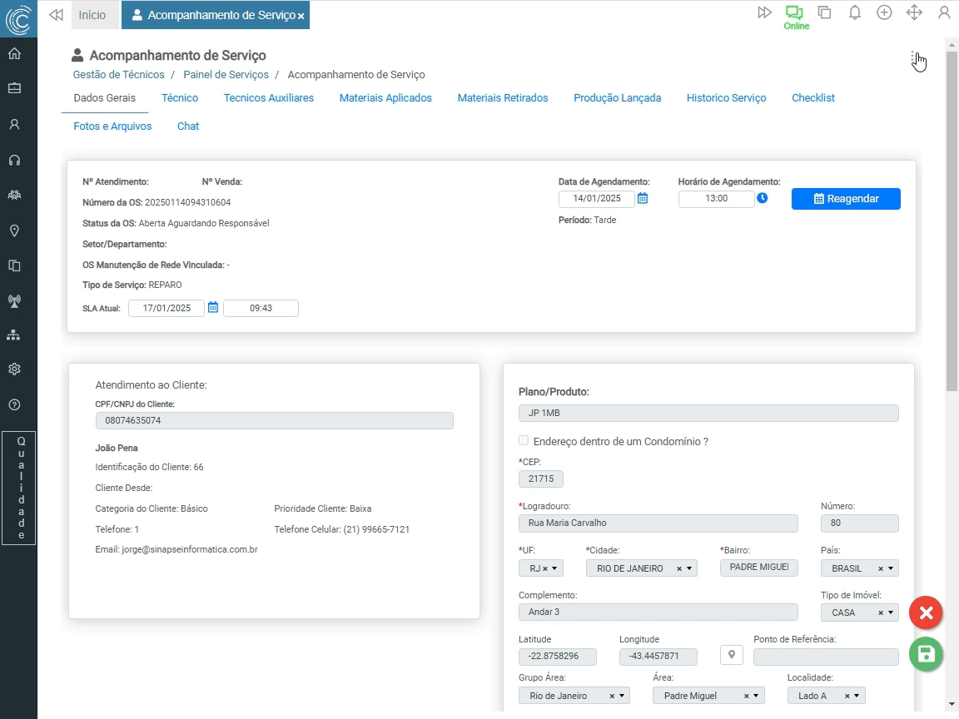Open the notifications bell icon
Viewport: 959px width, 719px height.
coord(854,12)
